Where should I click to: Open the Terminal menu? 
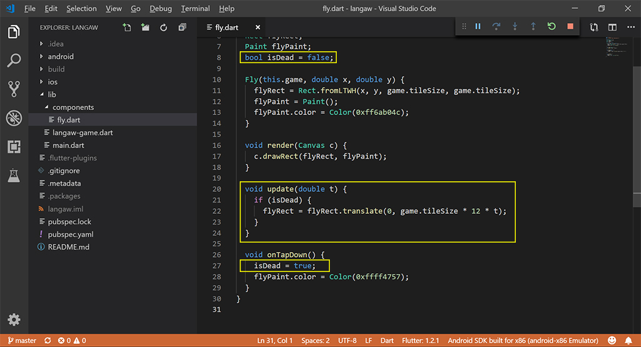click(x=195, y=9)
